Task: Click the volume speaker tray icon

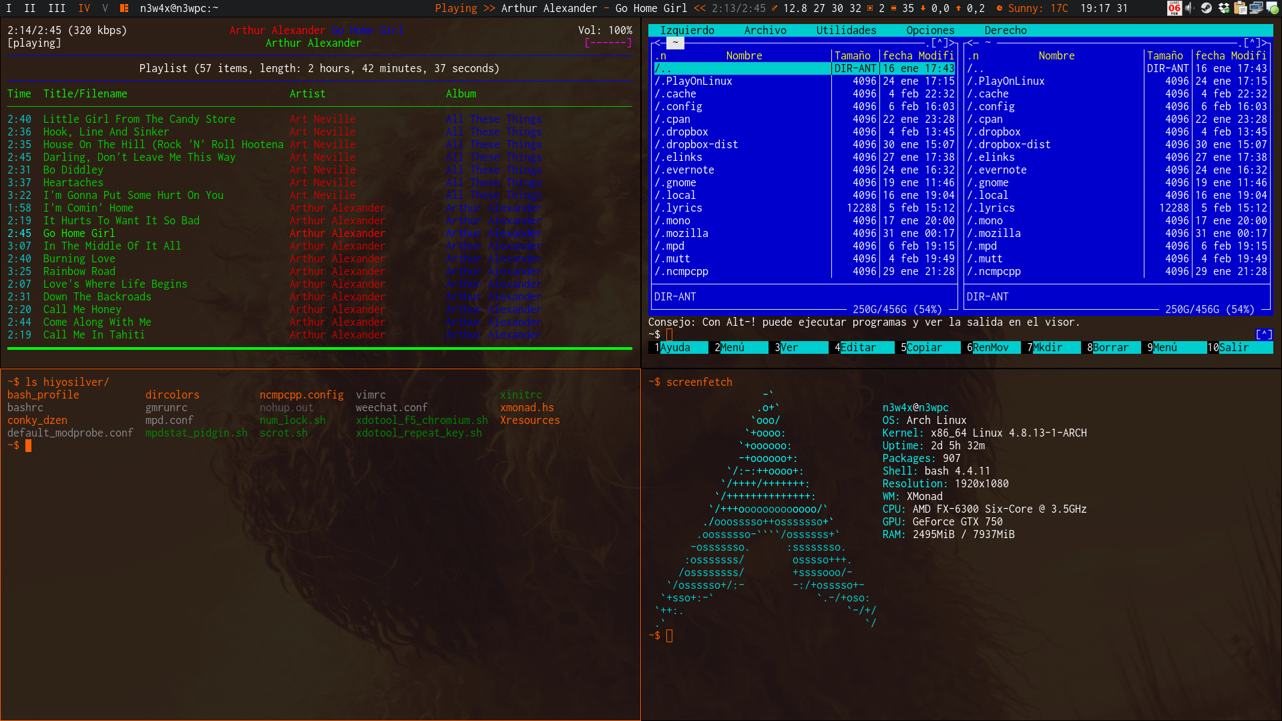Action: 1190,8
